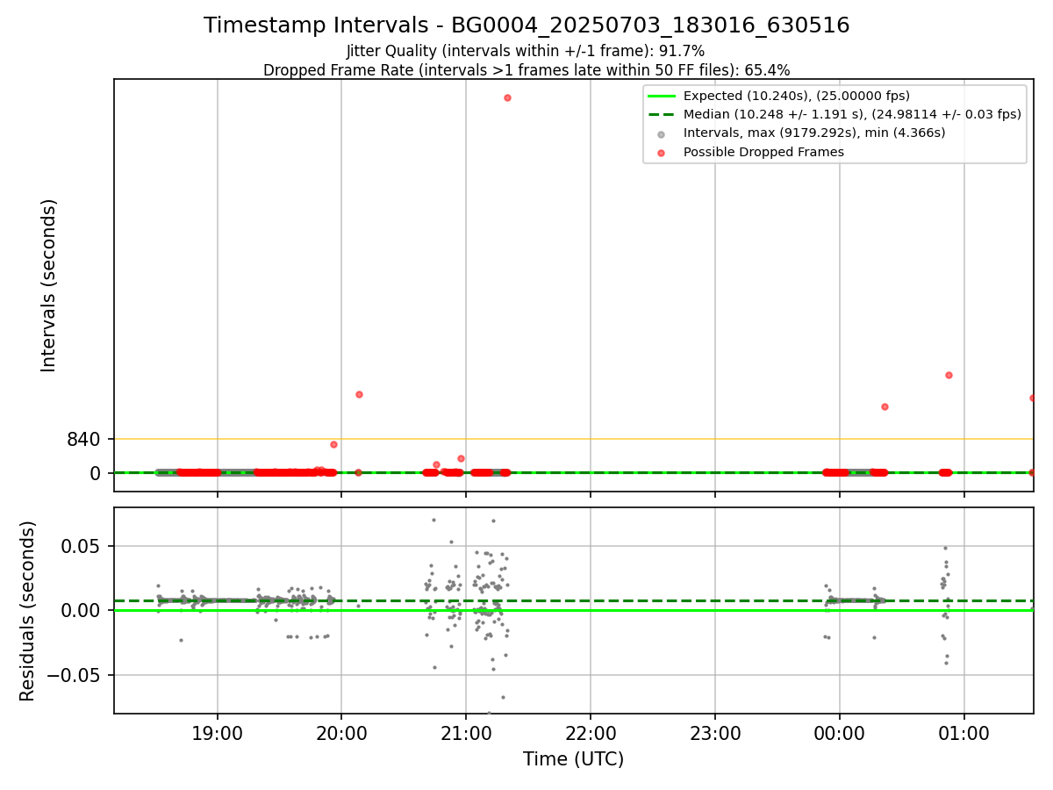Click the 21:00 x-axis tick label
The height and width of the screenshot is (790, 1053).
(x=466, y=734)
